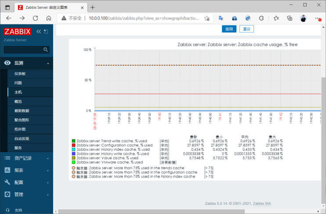Open 拓扑图 in the monitoring menu
Image resolution: width=326 pixels, height=214 pixels.
pyautogui.click(x=20, y=129)
